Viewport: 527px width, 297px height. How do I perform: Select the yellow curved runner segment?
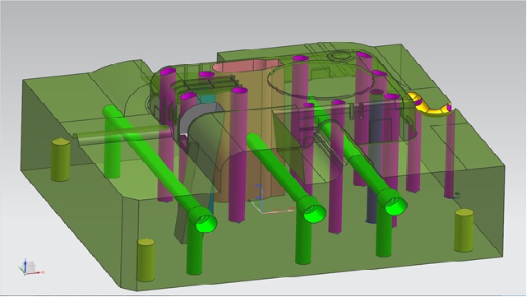pos(429,104)
